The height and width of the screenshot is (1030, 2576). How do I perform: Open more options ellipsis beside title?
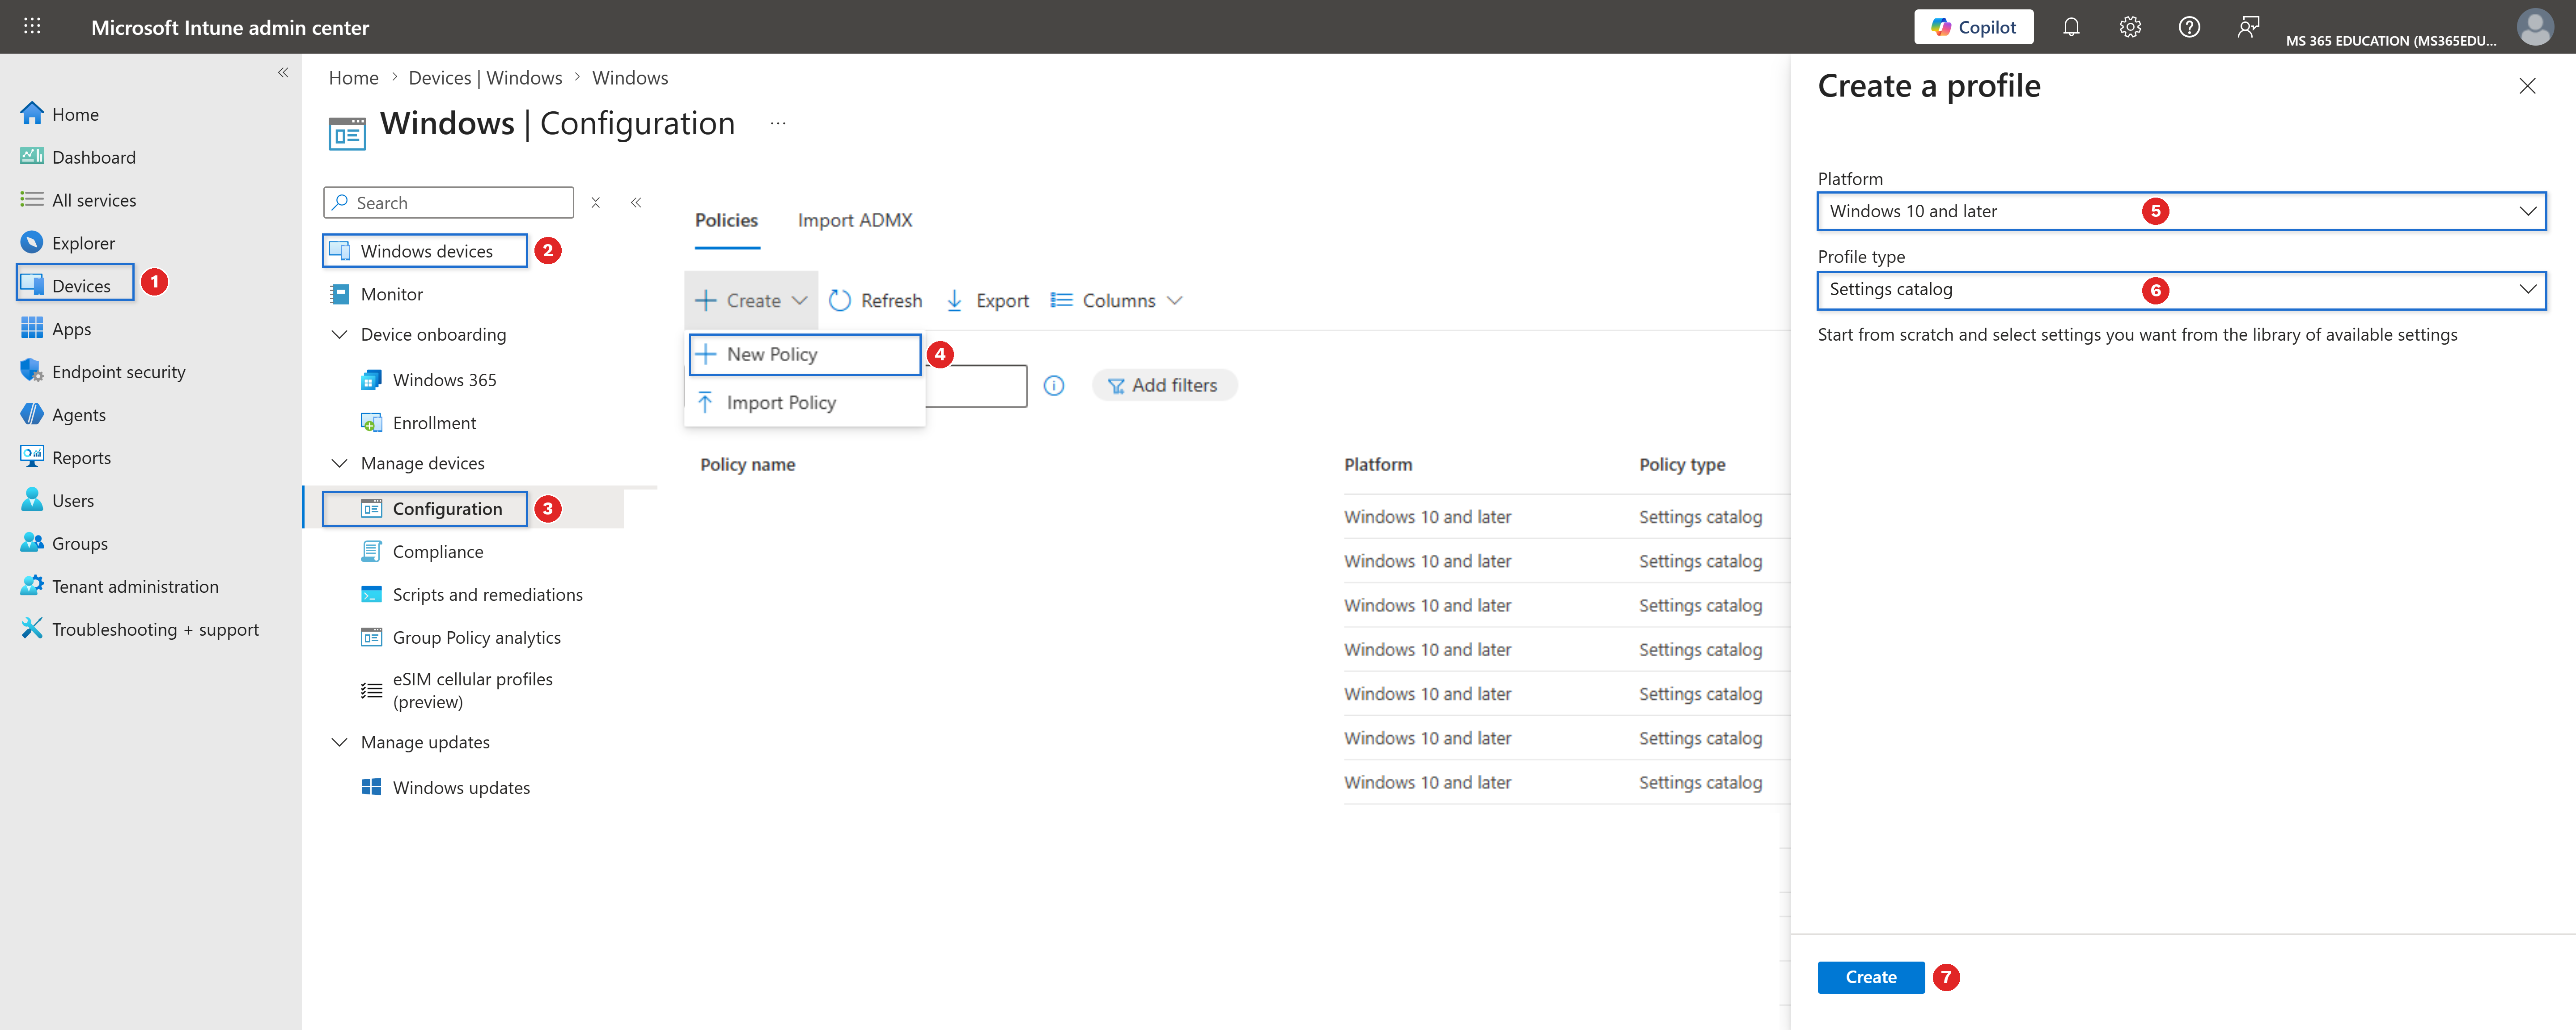pyautogui.click(x=778, y=123)
